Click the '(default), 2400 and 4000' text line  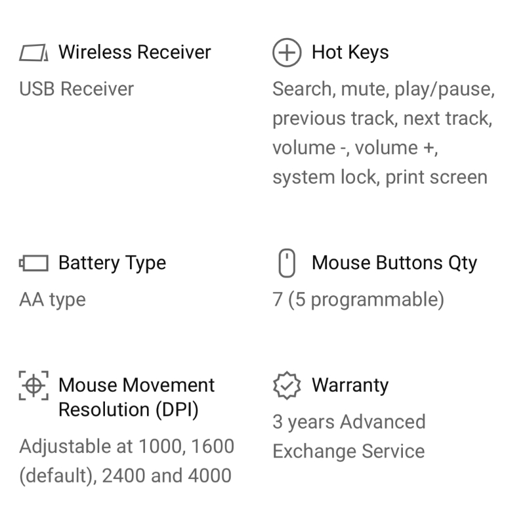(x=125, y=475)
